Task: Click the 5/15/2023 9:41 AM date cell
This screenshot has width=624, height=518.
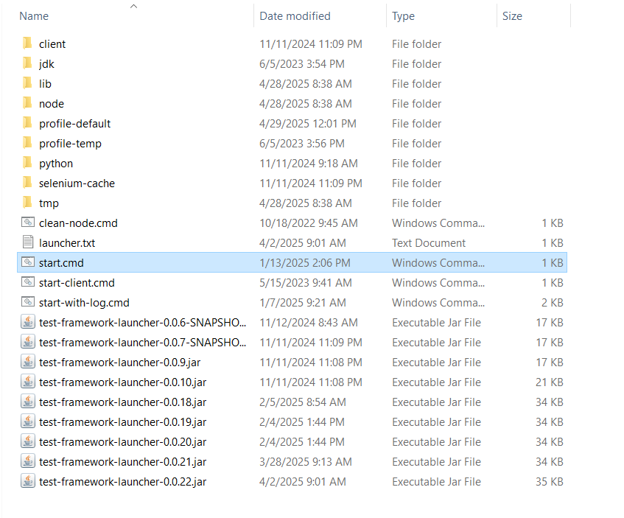Action: (306, 283)
